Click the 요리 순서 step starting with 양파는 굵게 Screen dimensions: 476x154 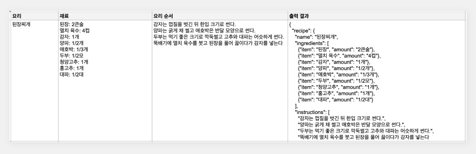204,30
